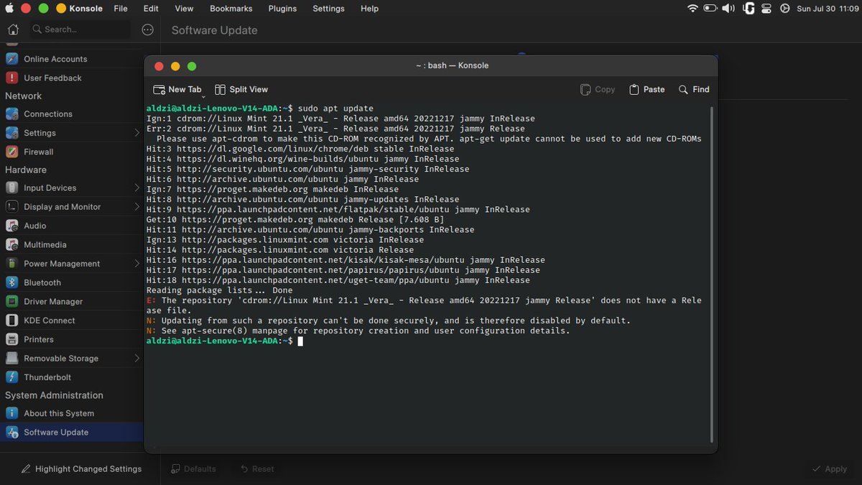Viewport: 862px width, 485px height.
Task: Click the Apply button
Action: coord(829,468)
